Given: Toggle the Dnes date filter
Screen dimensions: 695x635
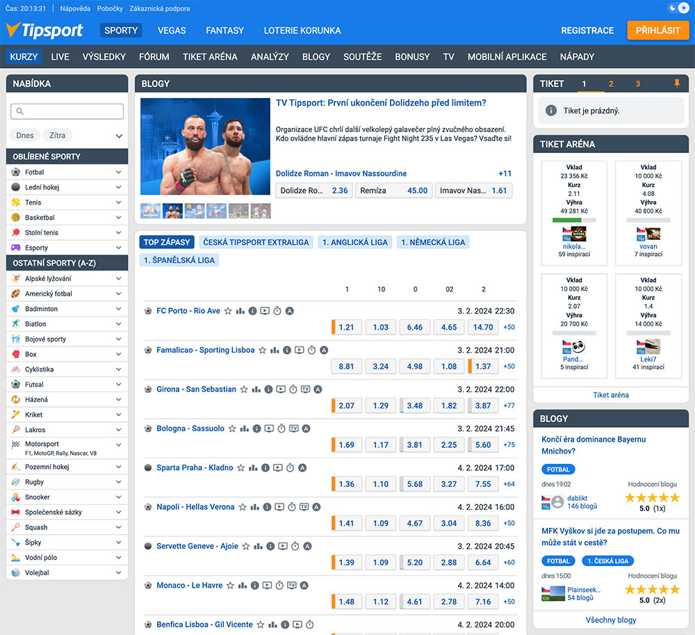Looking at the screenshot, I should 25,135.
